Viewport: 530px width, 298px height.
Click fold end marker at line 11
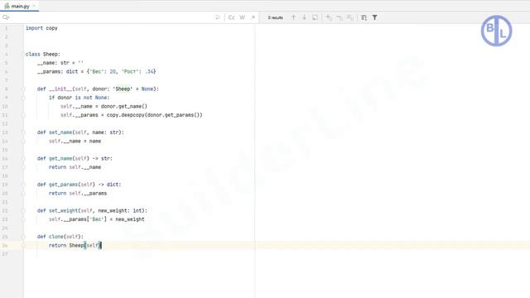pyautogui.click(x=23, y=115)
